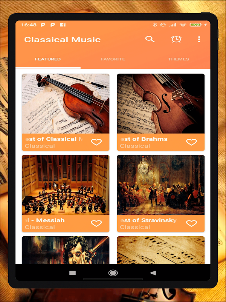
Task: Switch to the THEMES tab
Action: (178, 59)
